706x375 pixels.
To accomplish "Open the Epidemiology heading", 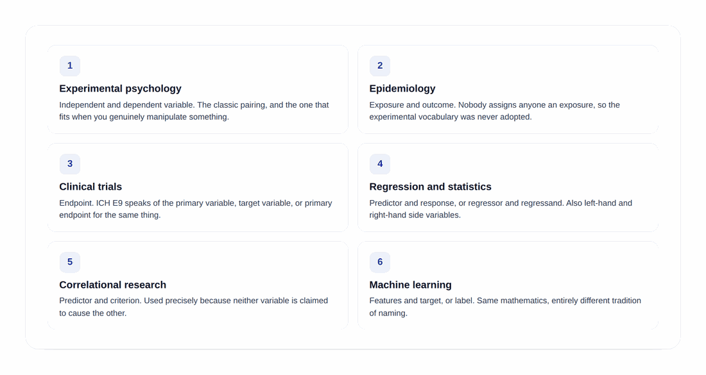I will click(x=402, y=88).
